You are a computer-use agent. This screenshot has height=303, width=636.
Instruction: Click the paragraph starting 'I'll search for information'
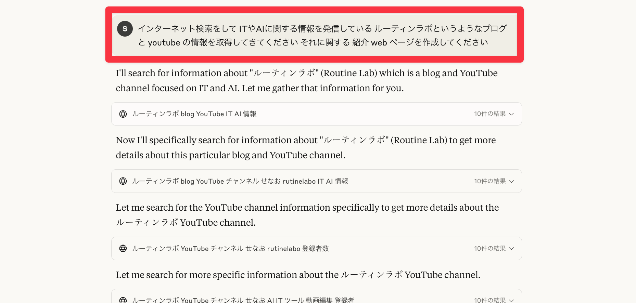[306, 81]
